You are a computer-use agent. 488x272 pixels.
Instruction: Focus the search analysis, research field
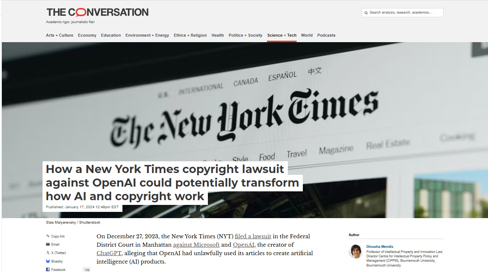point(402,13)
